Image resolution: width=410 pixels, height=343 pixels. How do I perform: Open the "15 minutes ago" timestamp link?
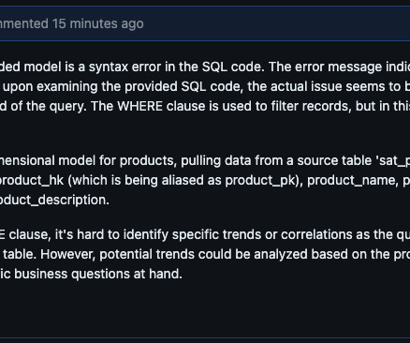click(98, 23)
